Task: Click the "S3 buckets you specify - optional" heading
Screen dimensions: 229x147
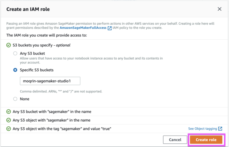Action: pos(42,45)
